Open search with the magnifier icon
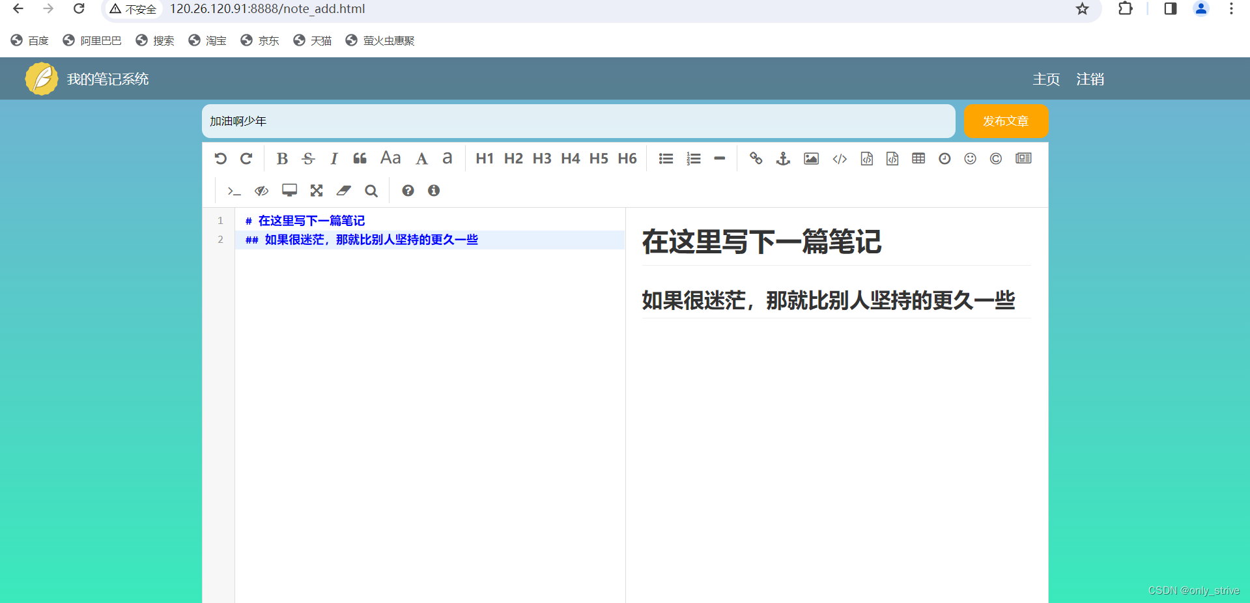The width and height of the screenshot is (1250, 603). (371, 190)
